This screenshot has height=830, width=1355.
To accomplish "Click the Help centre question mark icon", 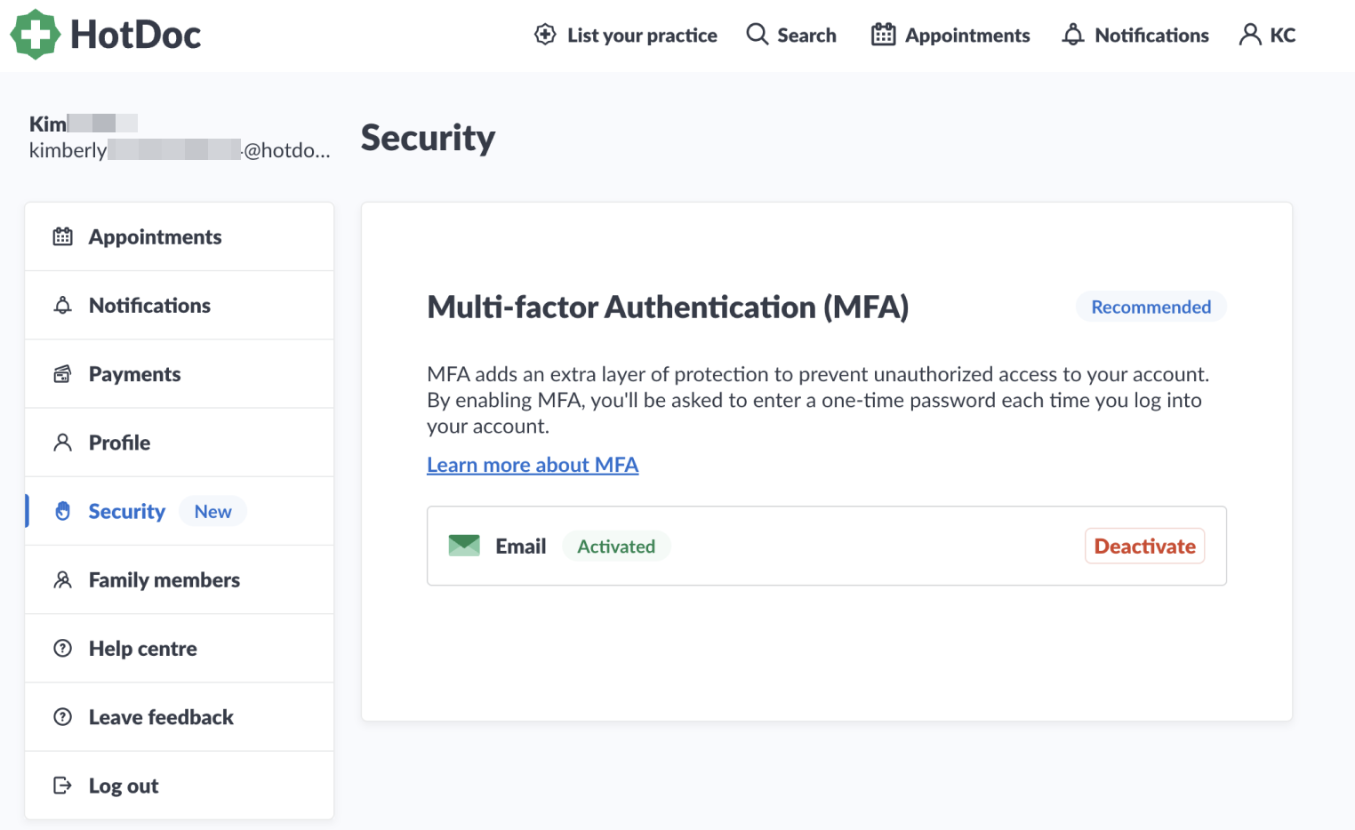I will tap(62, 649).
